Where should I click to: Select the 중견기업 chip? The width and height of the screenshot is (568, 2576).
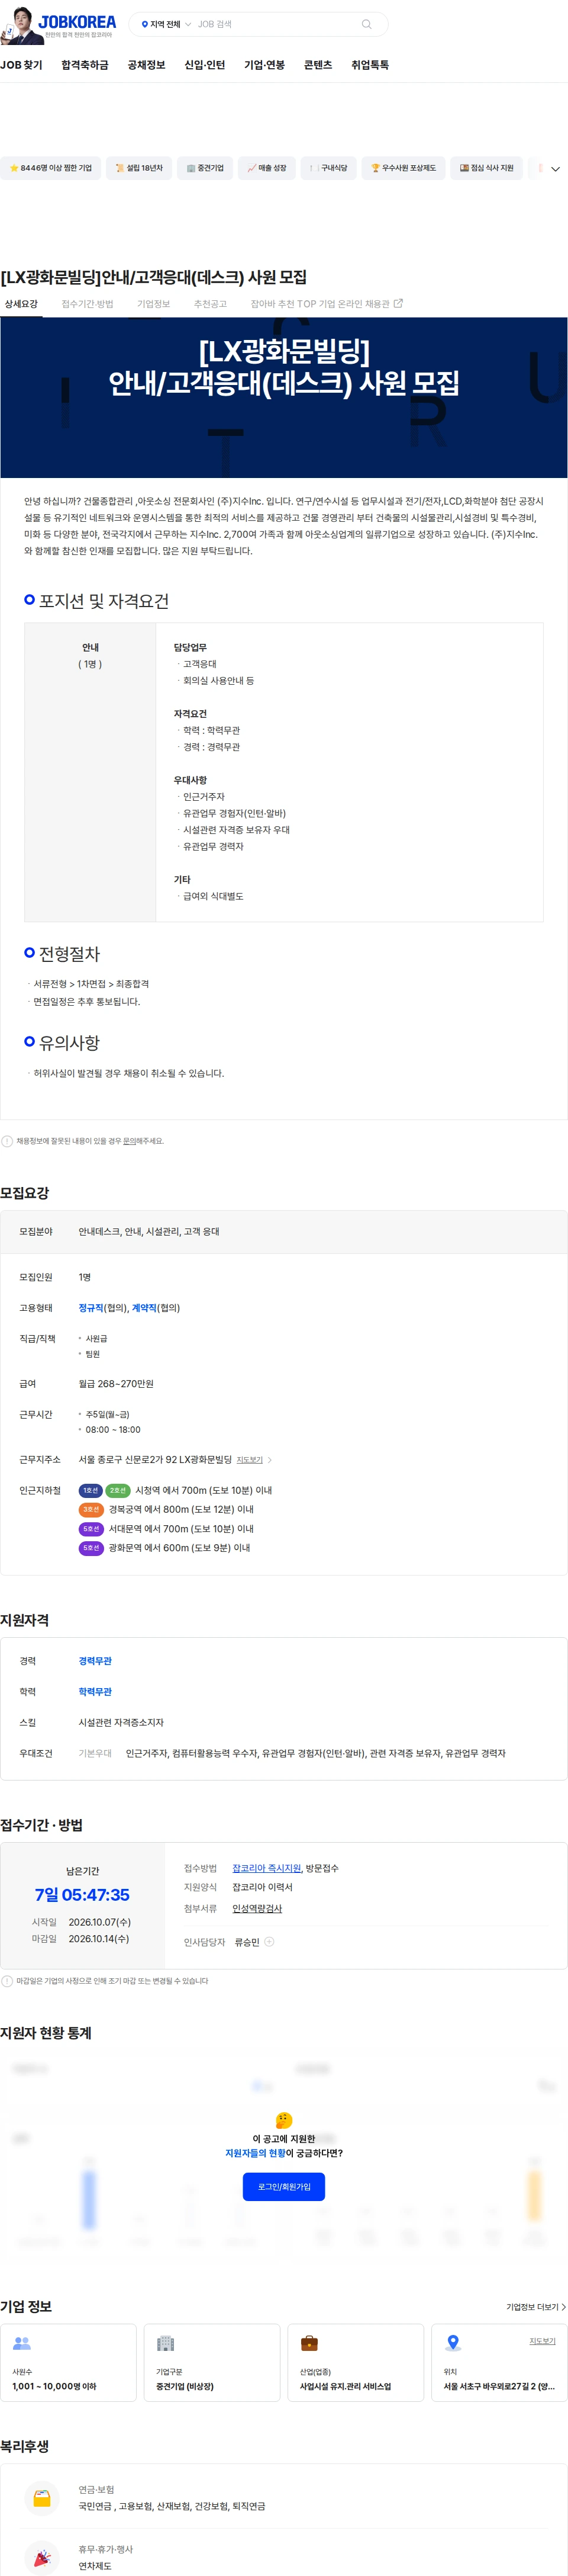[x=206, y=168]
